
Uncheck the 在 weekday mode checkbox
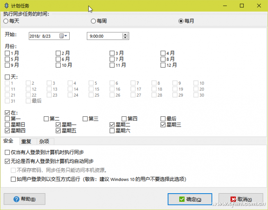click(7, 113)
